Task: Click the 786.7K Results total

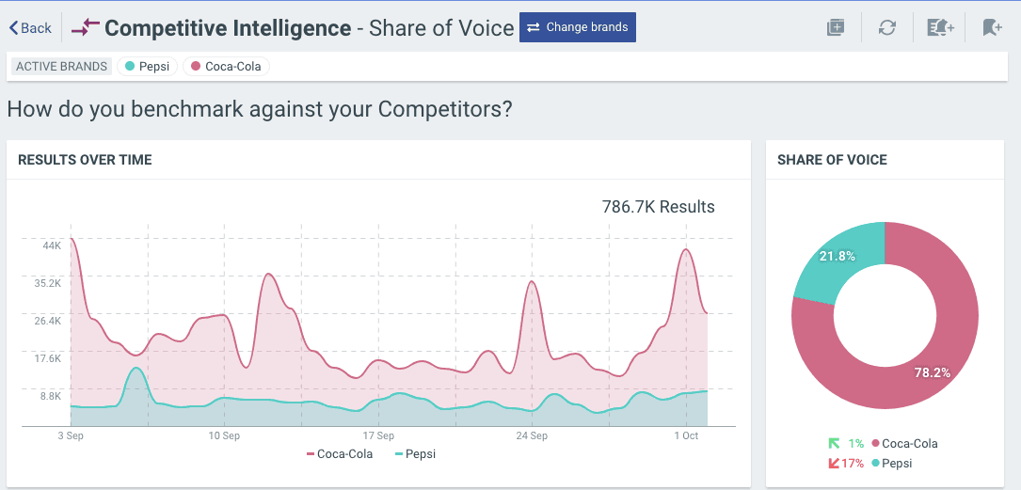Action: point(658,207)
